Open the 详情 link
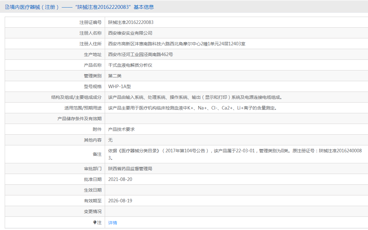 [x=113, y=223]
